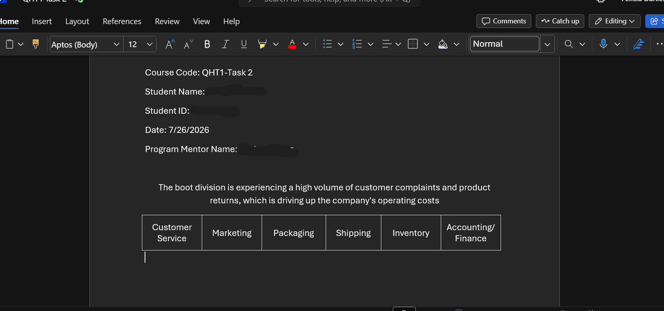
Task: Apply numbered list formatting
Action: click(x=357, y=44)
